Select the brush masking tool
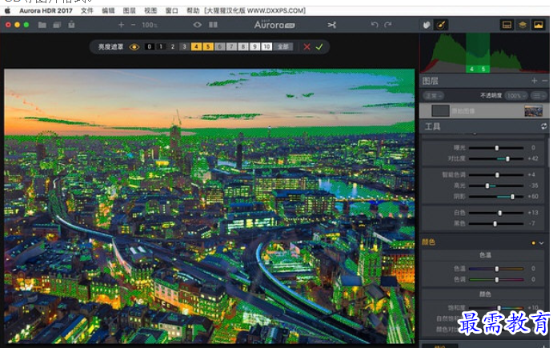The width and height of the screenshot is (557, 348). click(441, 25)
